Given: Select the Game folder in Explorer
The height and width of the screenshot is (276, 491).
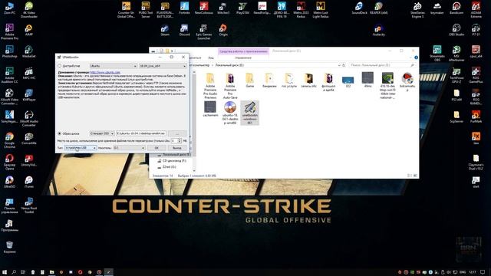Looking at the screenshot, I should point(249,80).
